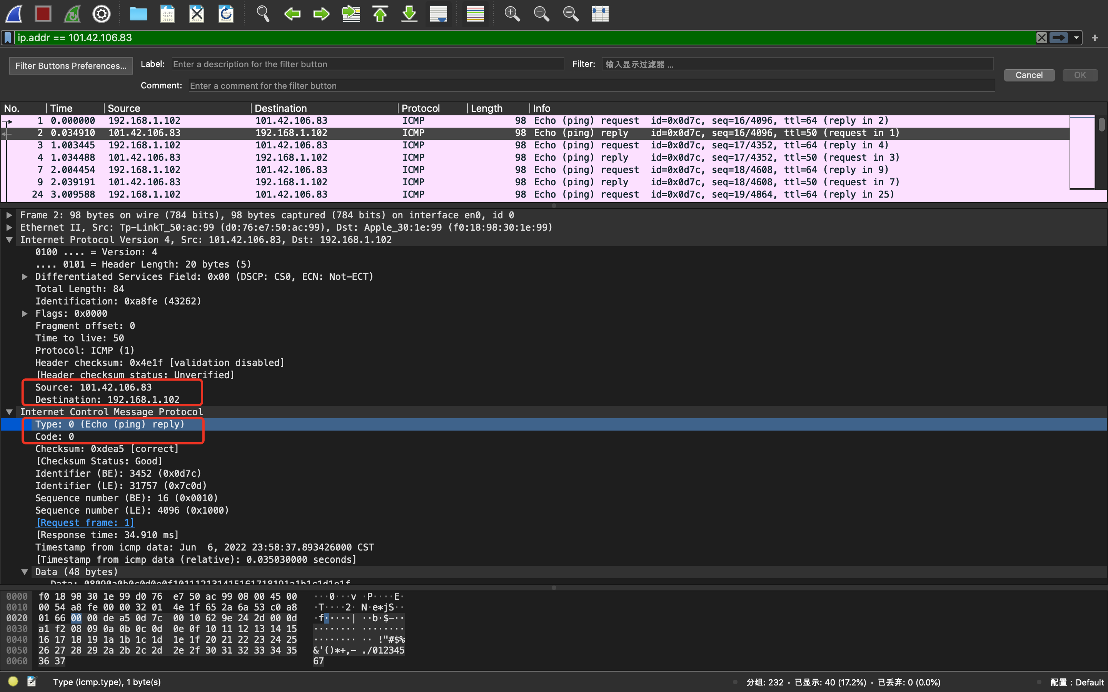Screen dimensions: 1108x692
Task: Click the go to specified packet icon
Action: pos(351,14)
